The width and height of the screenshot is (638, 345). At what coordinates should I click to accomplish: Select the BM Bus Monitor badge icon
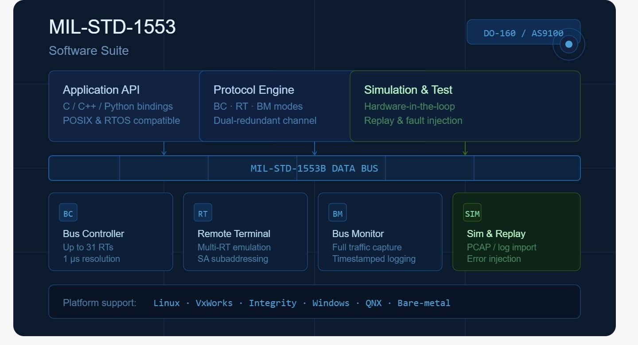(x=337, y=213)
